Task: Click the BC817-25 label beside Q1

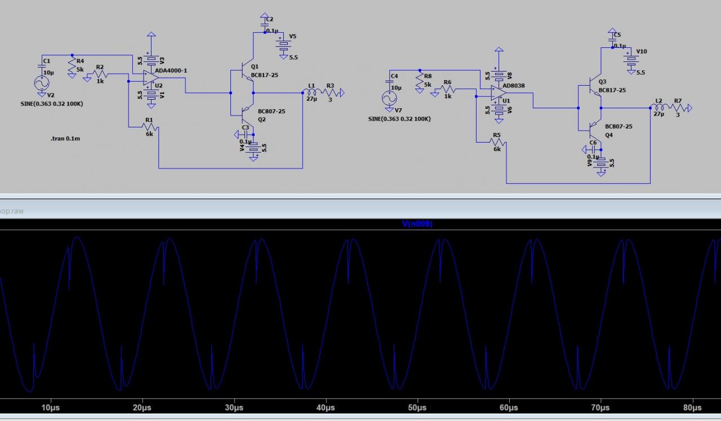Action: [265, 75]
